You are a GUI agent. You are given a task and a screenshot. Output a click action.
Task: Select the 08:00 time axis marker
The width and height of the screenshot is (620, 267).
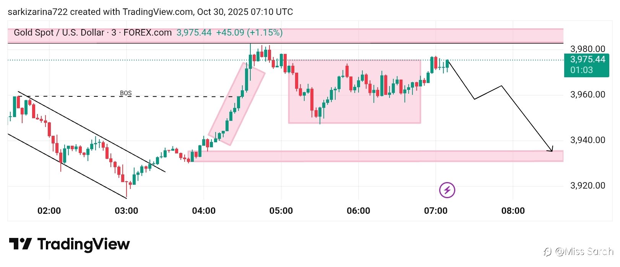click(x=513, y=211)
